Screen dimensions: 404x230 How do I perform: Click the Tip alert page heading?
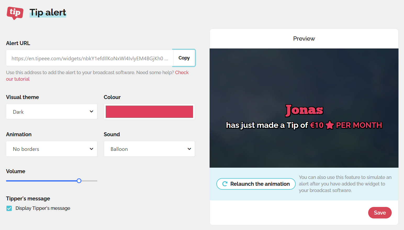click(48, 12)
